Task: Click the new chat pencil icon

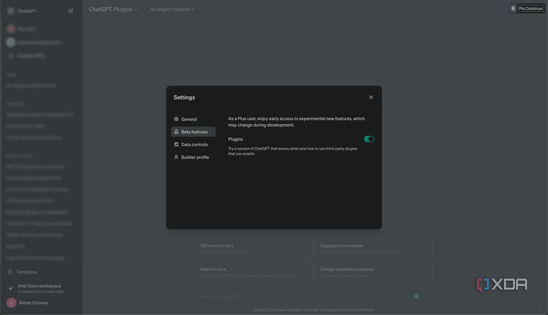Action: [x=70, y=11]
